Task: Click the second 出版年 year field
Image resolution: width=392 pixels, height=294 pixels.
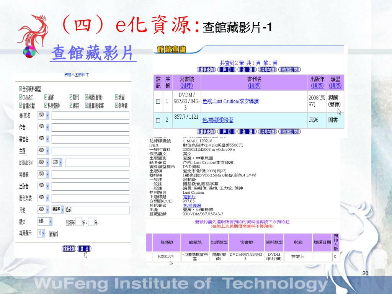Action: [91, 222]
